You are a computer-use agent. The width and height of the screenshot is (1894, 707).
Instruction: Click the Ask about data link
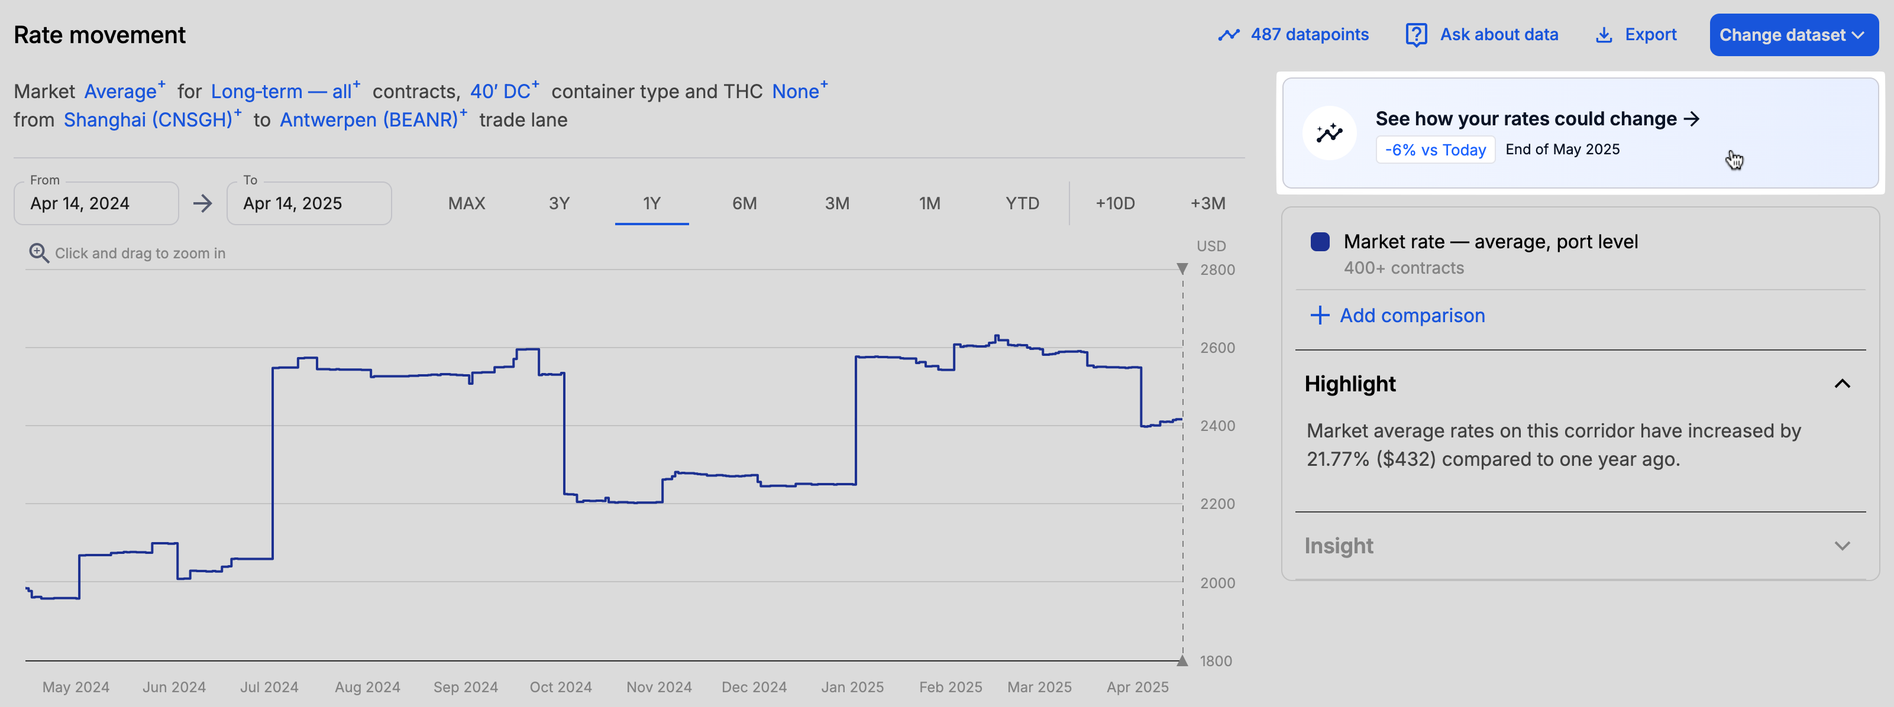coord(1499,34)
